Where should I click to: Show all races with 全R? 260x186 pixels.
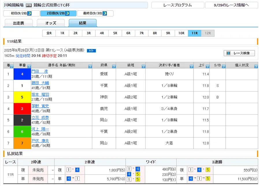[49, 33]
